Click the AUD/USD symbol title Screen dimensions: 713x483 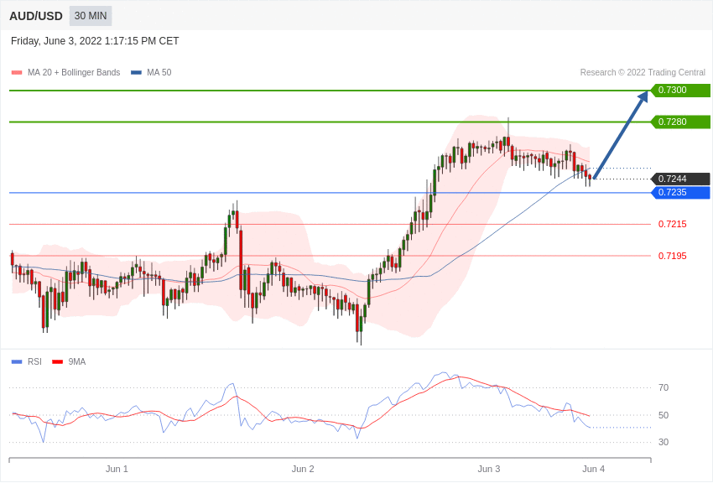click(36, 16)
